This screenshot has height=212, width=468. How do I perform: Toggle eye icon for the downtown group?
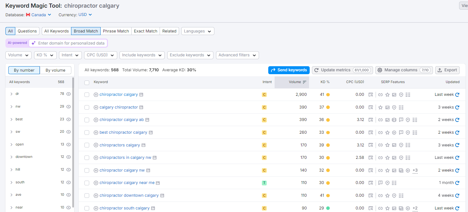[68, 157]
